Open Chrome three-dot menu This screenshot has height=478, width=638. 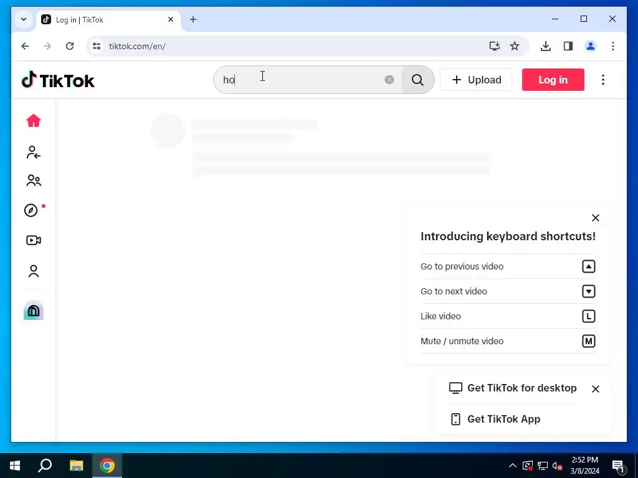click(x=613, y=46)
